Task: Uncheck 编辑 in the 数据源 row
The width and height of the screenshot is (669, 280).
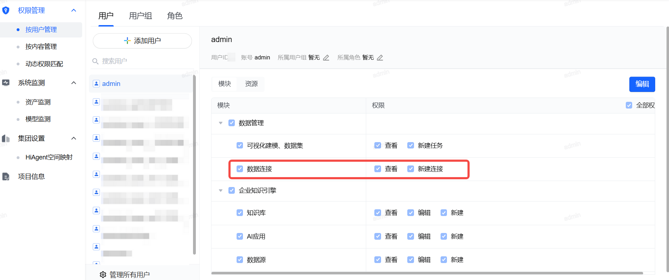Action: [x=410, y=260]
